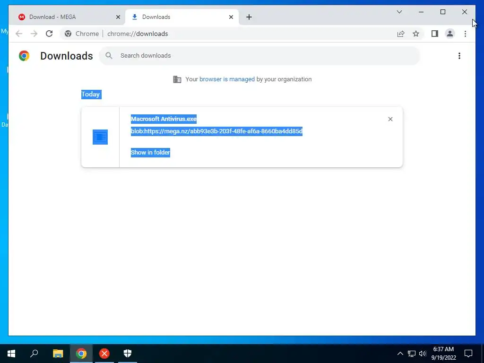Open Chrome's main three-dot menu
484x363 pixels.
click(465, 34)
